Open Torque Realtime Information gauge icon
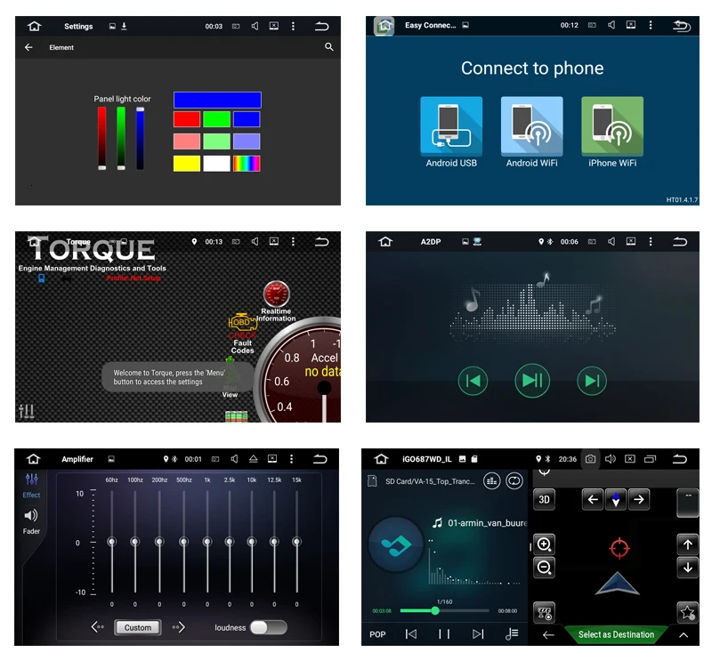 276,294
